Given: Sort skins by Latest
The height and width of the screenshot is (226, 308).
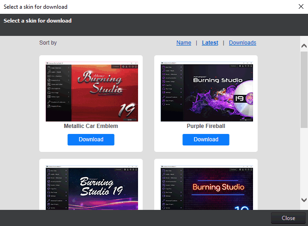Looking at the screenshot, I should coord(210,43).
